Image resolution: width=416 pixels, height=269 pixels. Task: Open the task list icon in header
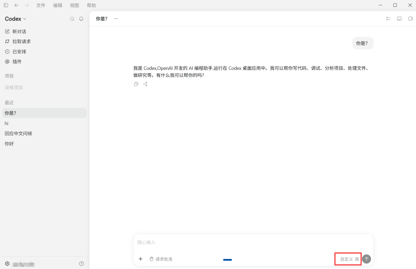[388, 19]
